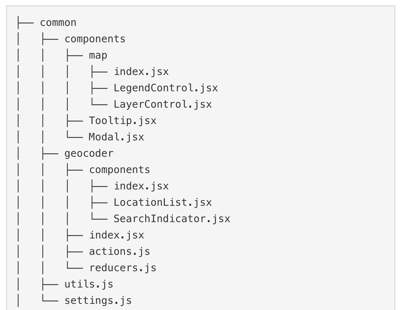Open the utils.js file

click(89, 284)
